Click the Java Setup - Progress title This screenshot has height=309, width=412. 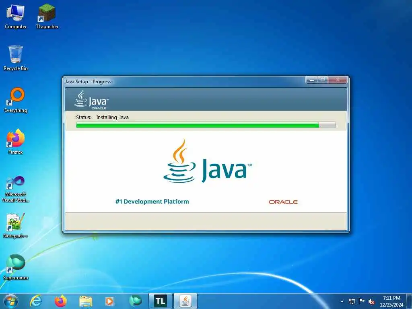click(88, 81)
